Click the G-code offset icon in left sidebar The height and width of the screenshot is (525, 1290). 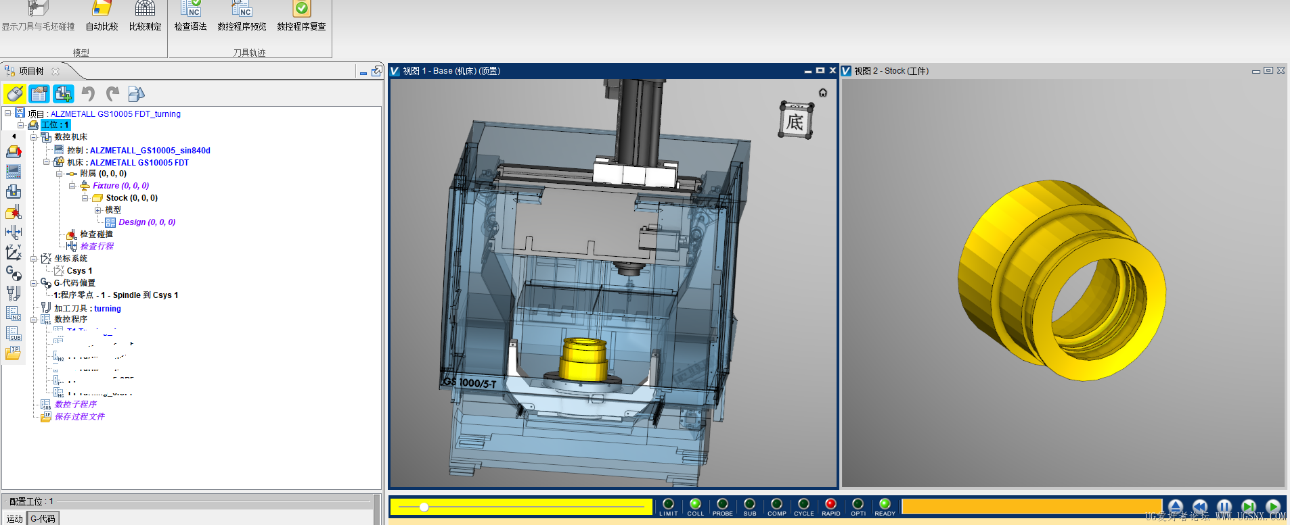click(x=13, y=272)
